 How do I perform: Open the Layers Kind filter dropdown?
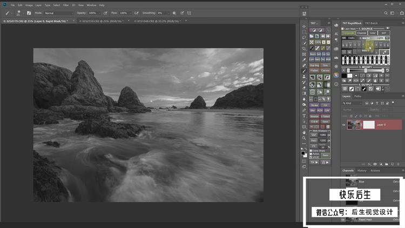353,103
